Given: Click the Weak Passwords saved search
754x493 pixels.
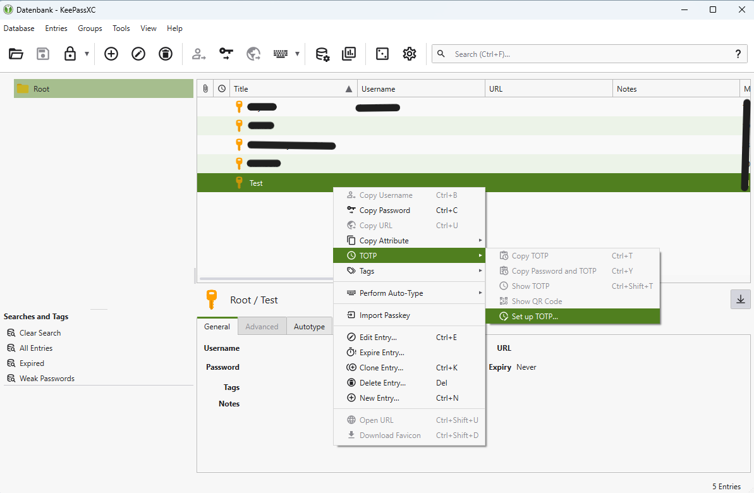Looking at the screenshot, I should click(x=47, y=379).
